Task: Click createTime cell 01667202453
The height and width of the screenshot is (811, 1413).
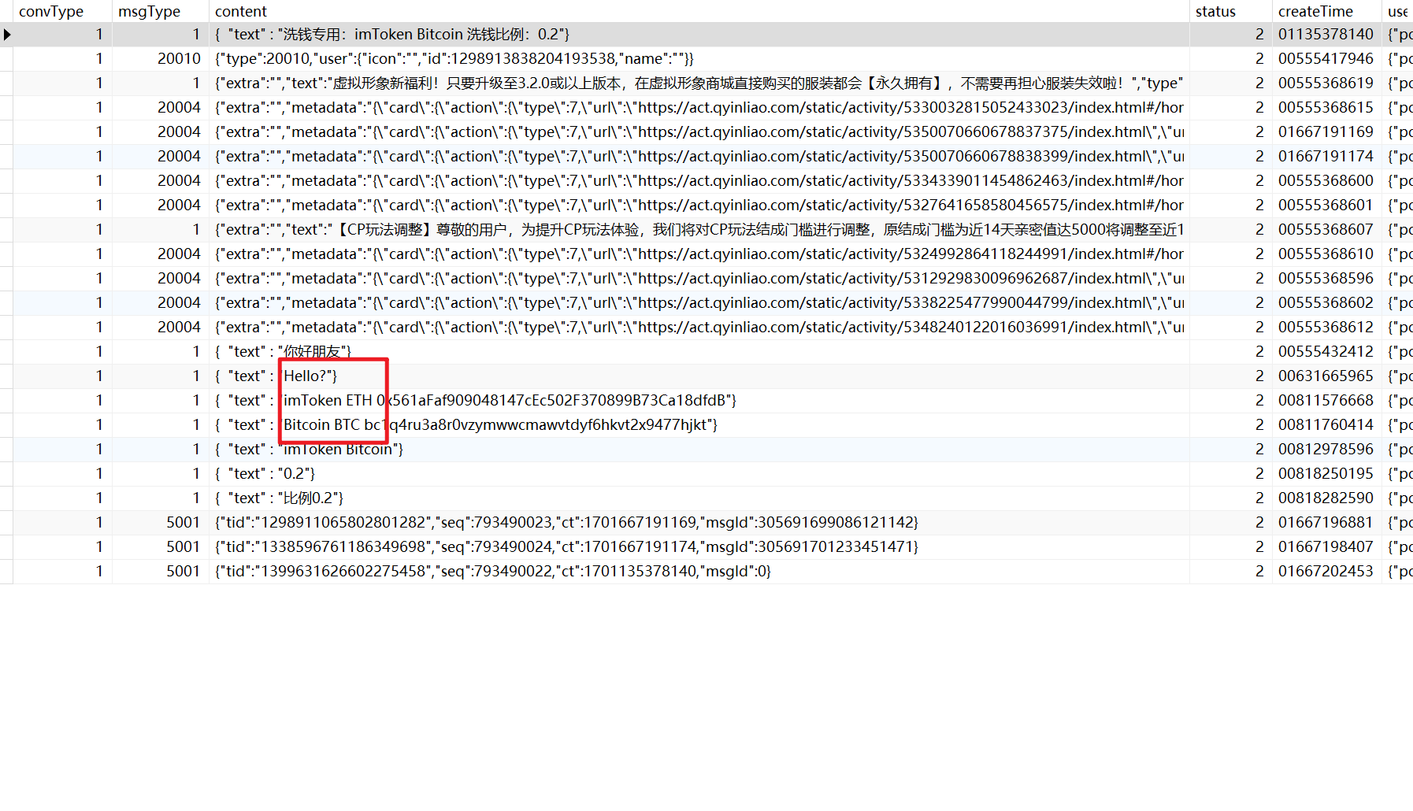Action: click(1326, 572)
